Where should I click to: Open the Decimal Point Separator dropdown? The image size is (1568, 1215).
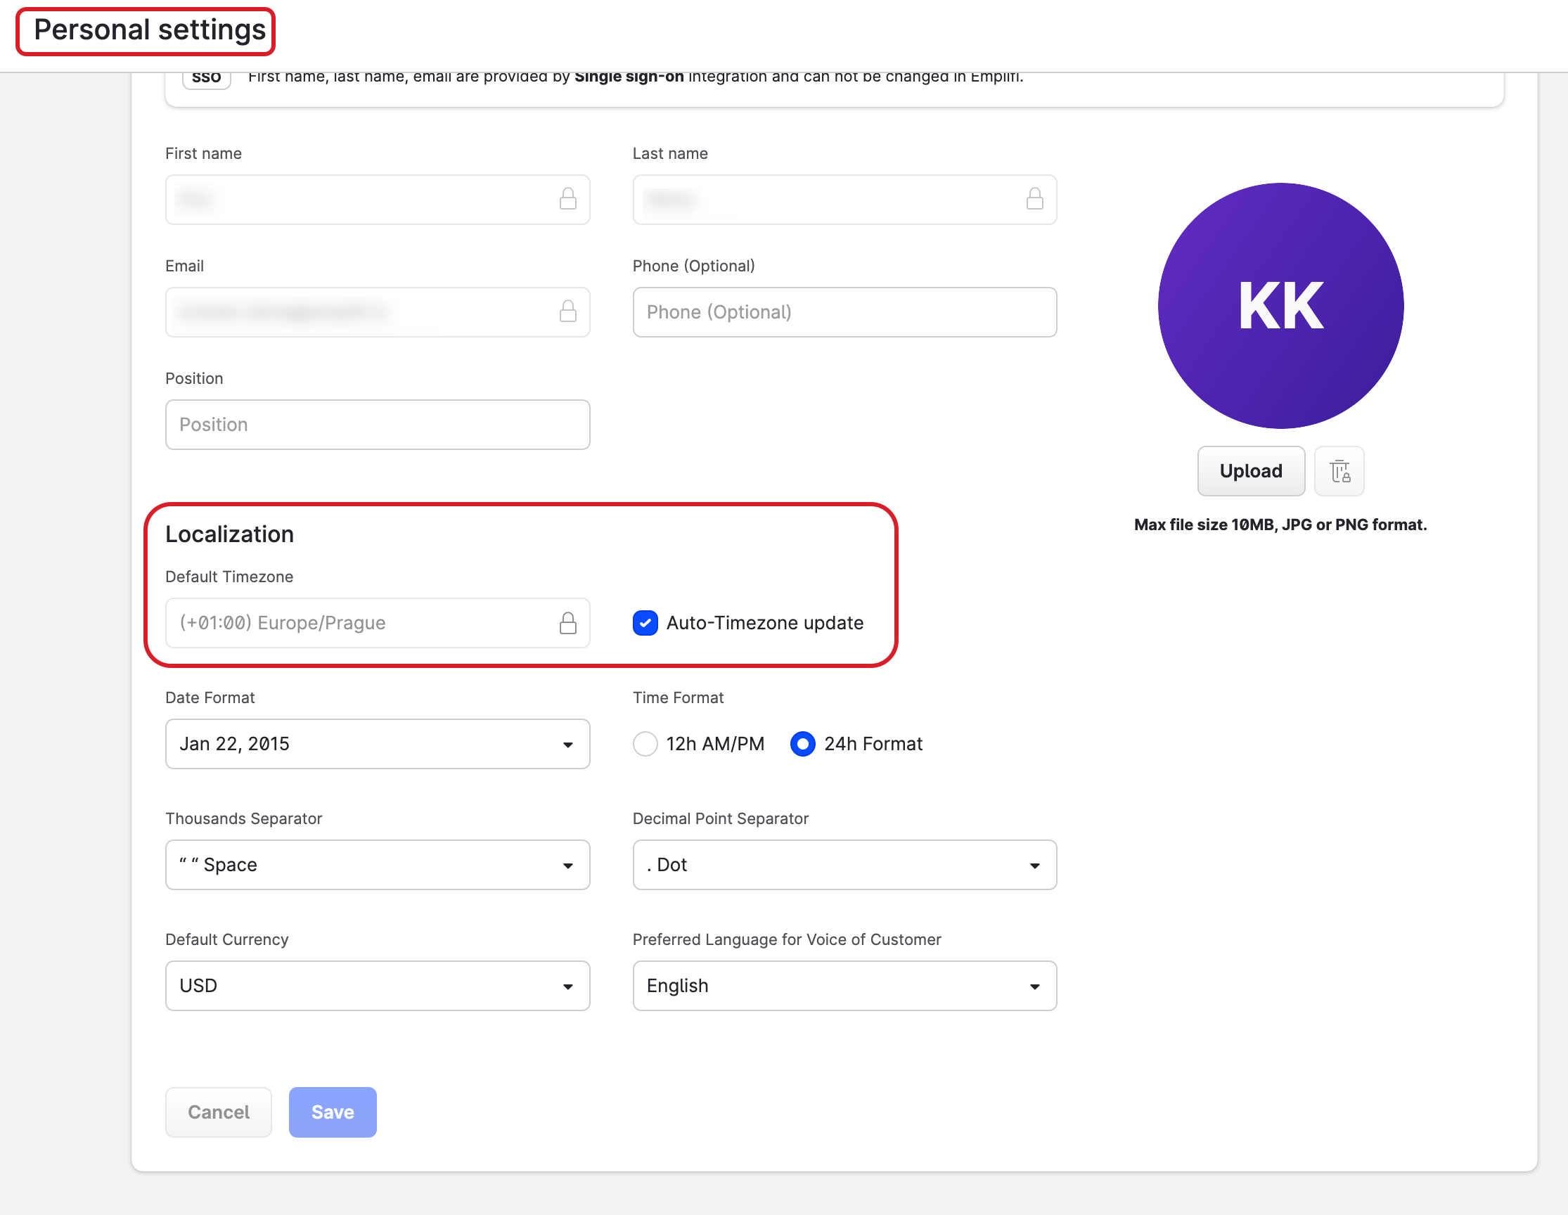(844, 865)
